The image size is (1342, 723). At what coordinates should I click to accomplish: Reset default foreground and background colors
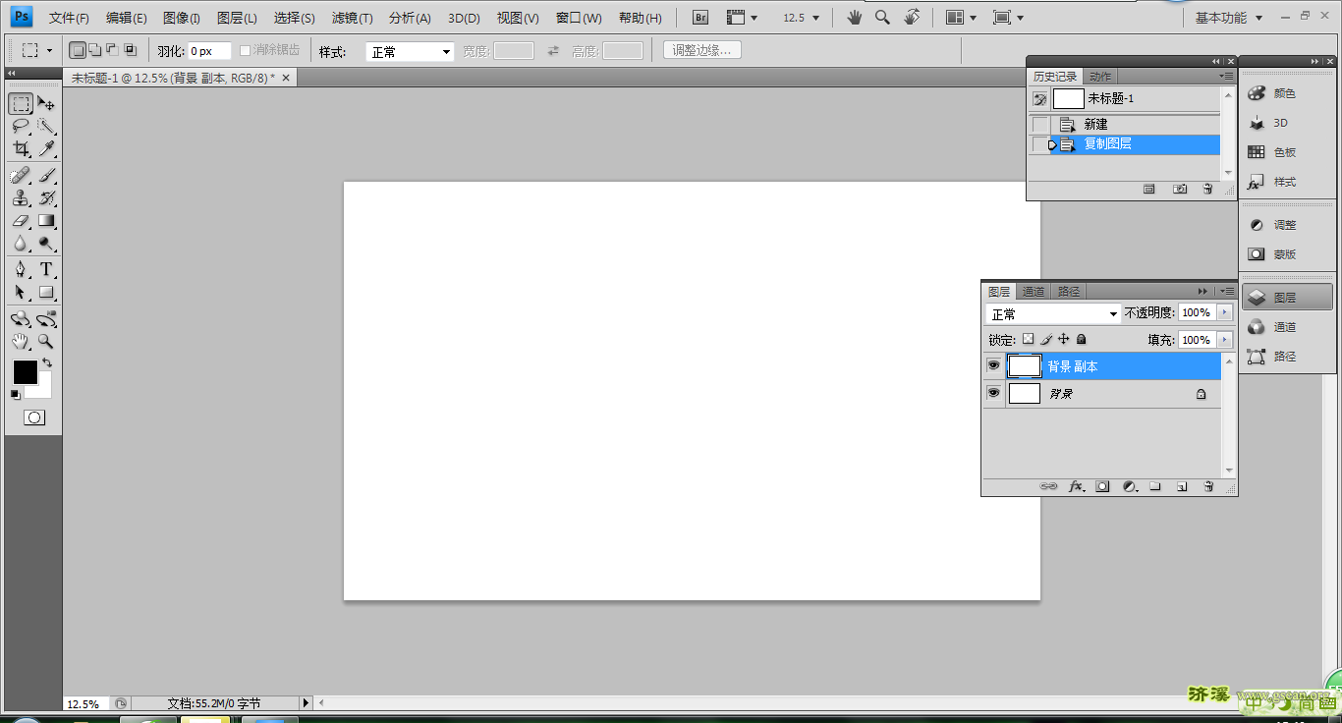coord(16,395)
